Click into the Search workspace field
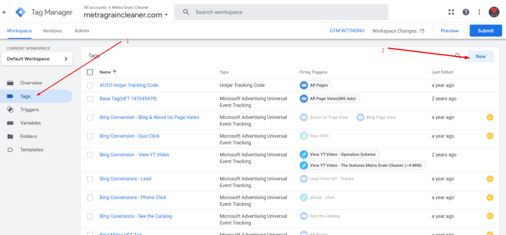This screenshot has height=235, width=506. (287, 12)
